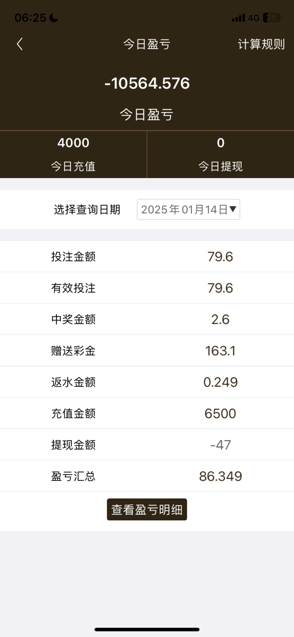
Task: Open the 2025年01月14日 date dropdown
Action: pos(185,209)
